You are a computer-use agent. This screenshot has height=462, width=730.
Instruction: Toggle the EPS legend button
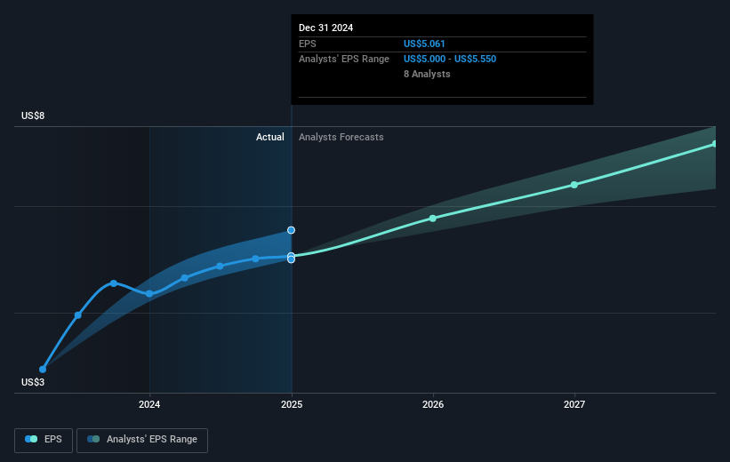coord(44,440)
